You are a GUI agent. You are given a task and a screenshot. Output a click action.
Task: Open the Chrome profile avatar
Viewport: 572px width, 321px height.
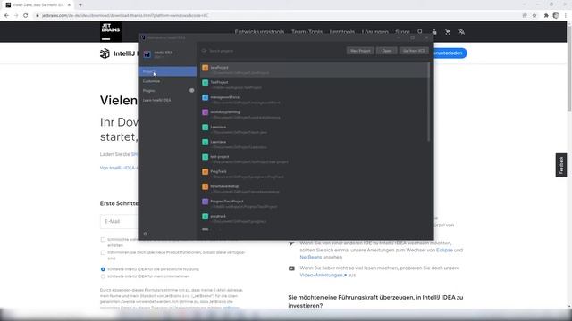556,16
